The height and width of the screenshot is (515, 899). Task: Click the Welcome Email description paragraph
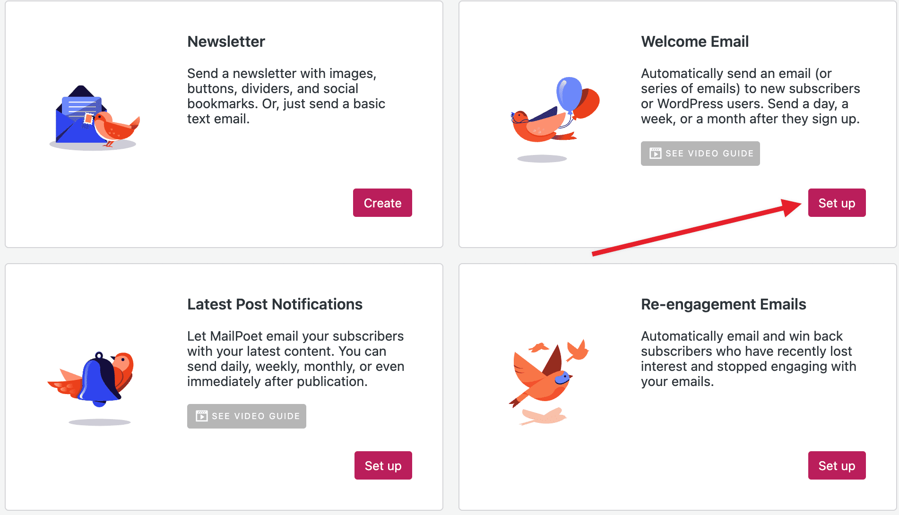(x=750, y=96)
